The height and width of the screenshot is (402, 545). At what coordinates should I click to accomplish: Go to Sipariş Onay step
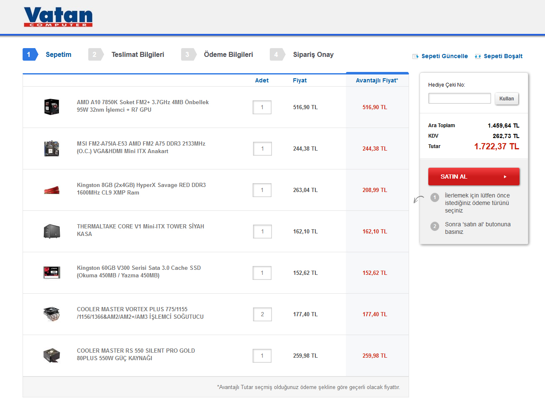coord(313,54)
